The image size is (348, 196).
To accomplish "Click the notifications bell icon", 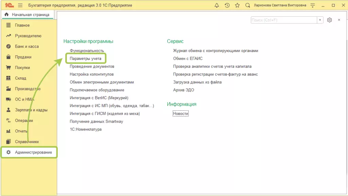I will [x=217, y=5].
